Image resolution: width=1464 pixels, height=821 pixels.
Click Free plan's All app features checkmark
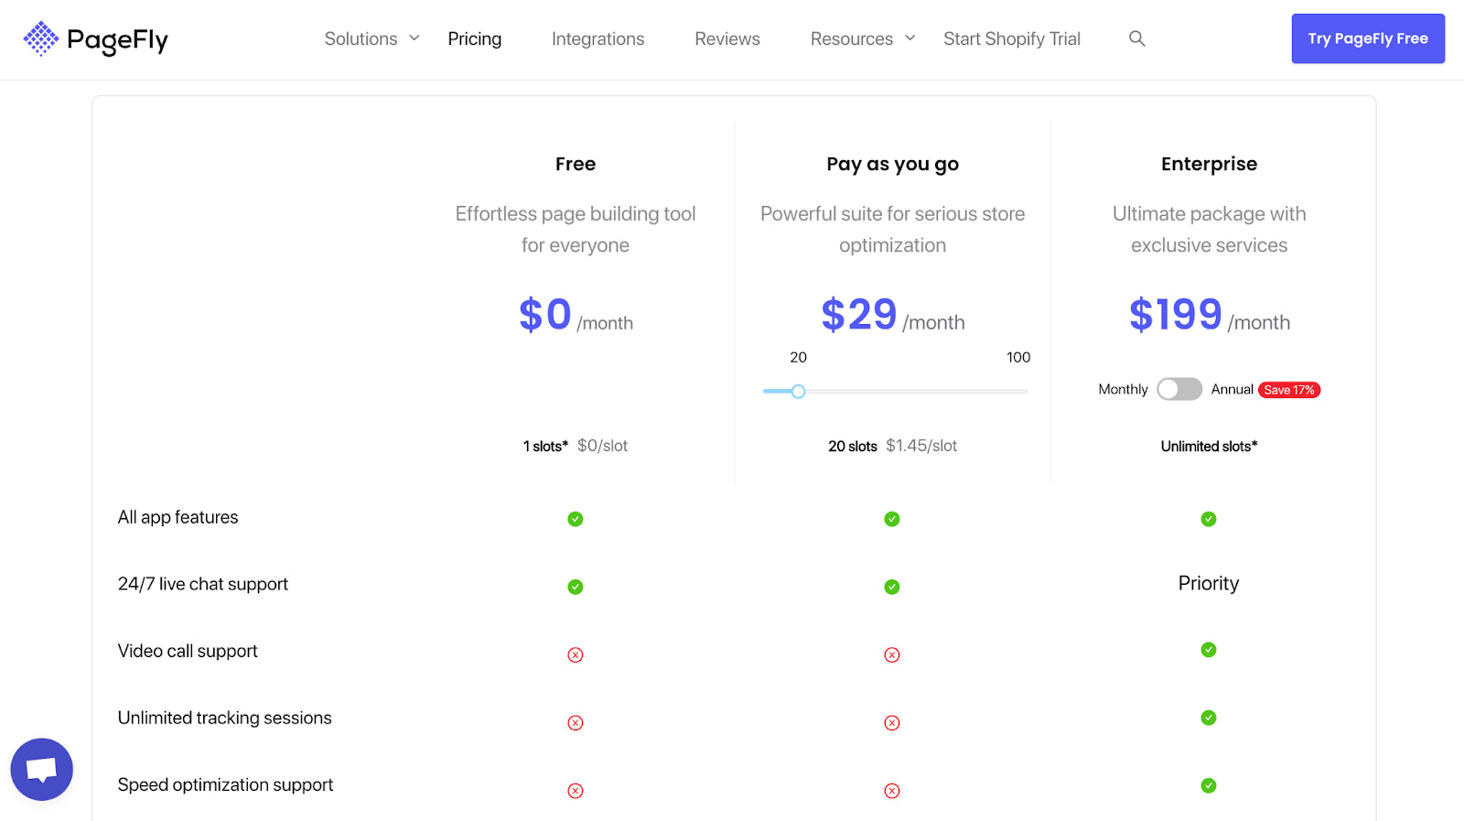click(575, 519)
